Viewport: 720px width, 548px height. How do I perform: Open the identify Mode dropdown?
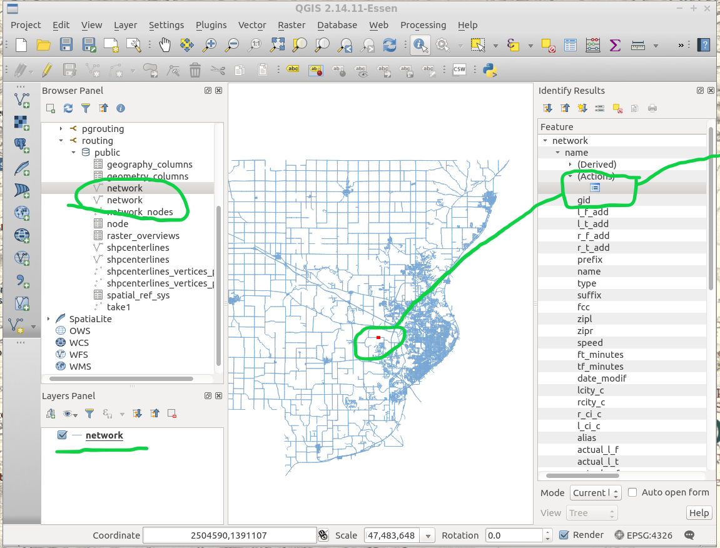[x=595, y=493]
